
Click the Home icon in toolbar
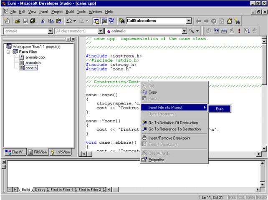coord(229,21)
